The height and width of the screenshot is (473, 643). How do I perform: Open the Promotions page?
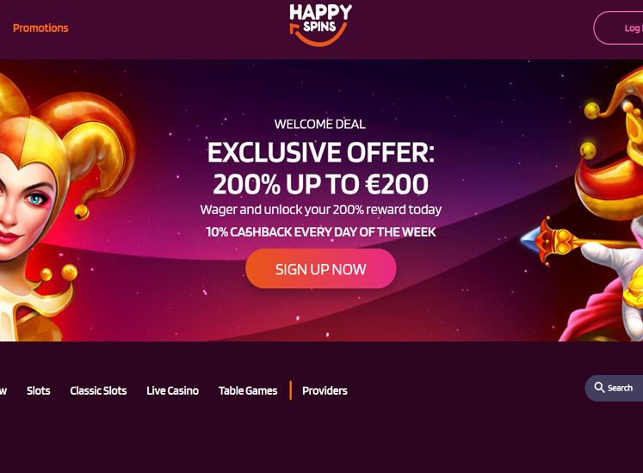click(40, 28)
